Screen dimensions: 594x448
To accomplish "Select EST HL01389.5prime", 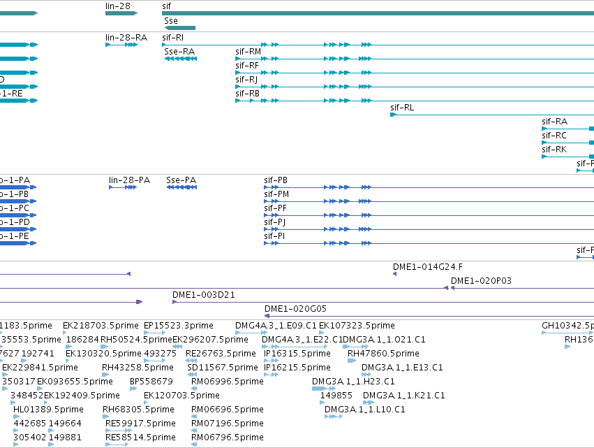I will click(x=48, y=410).
